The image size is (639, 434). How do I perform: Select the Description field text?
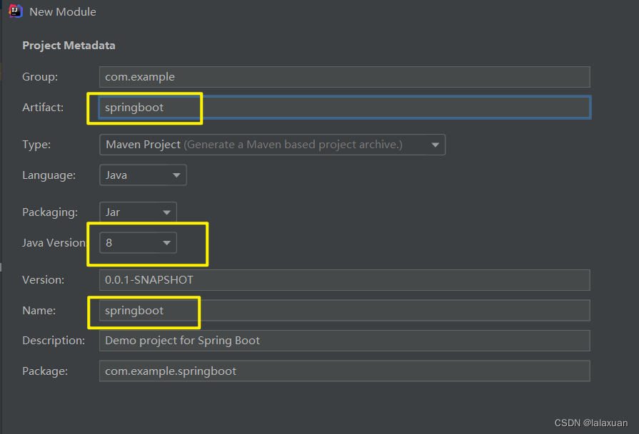pyautogui.click(x=344, y=341)
